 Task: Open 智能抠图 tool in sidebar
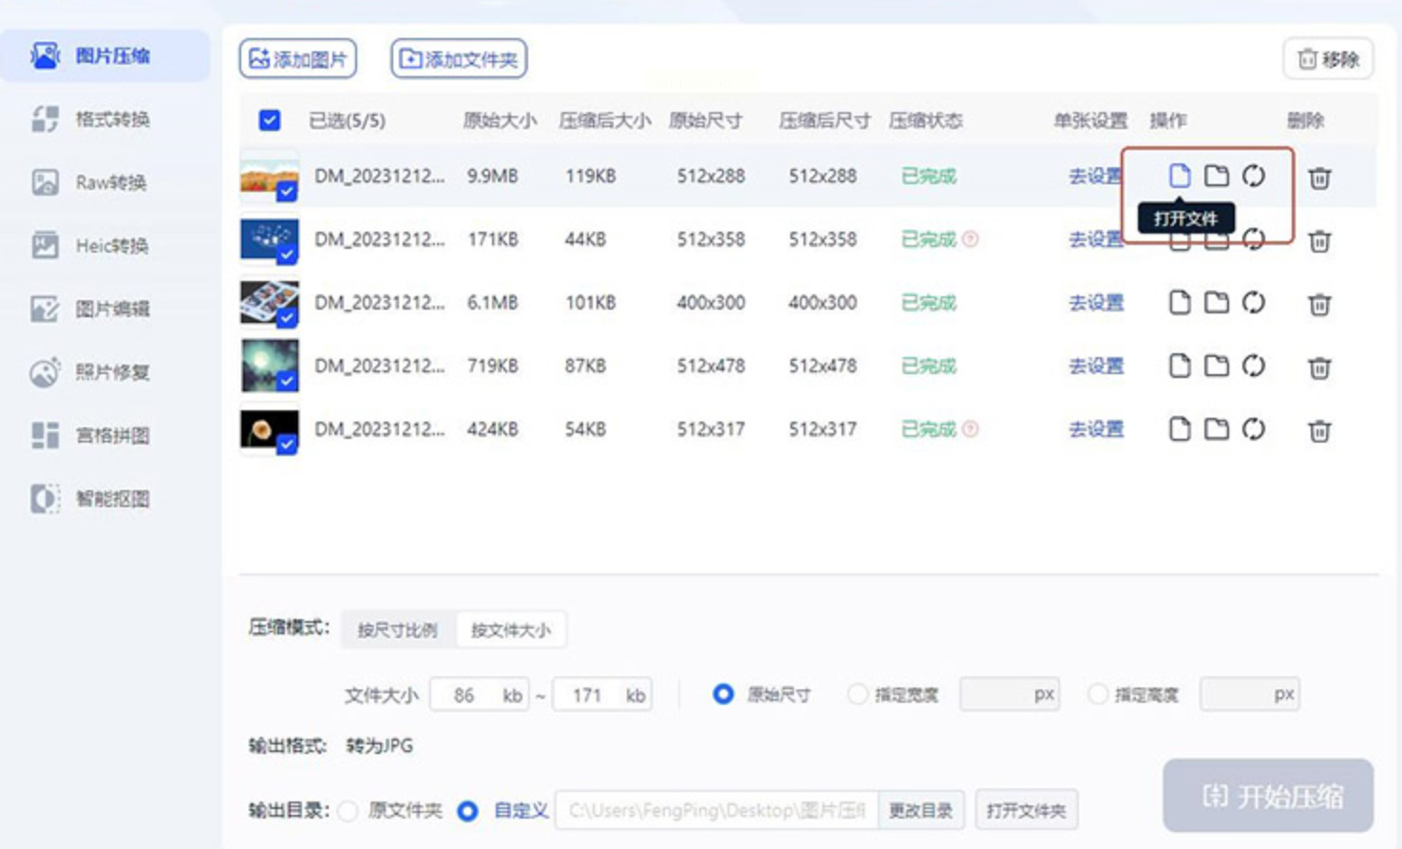[x=112, y=499]
